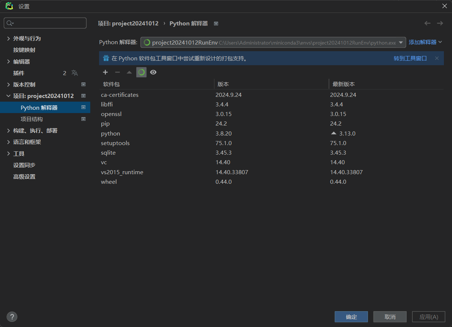Click the 项目: project20241012 breadcrumb
This screenshot has height=327, width=452.
coord(128,23)
